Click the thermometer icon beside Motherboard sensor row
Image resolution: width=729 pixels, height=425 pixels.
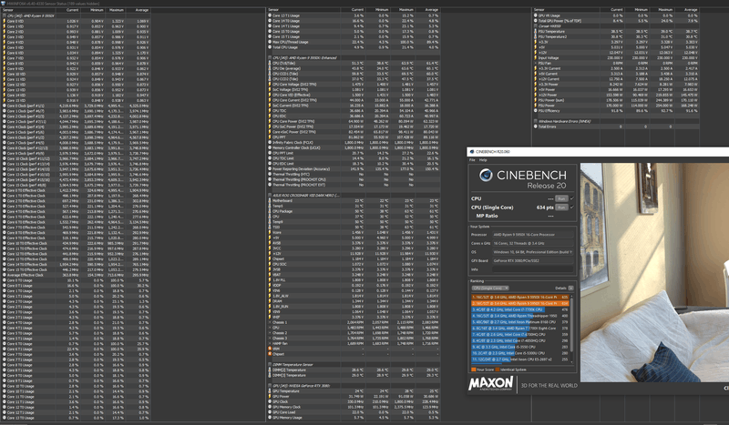[x=270, y=200]
